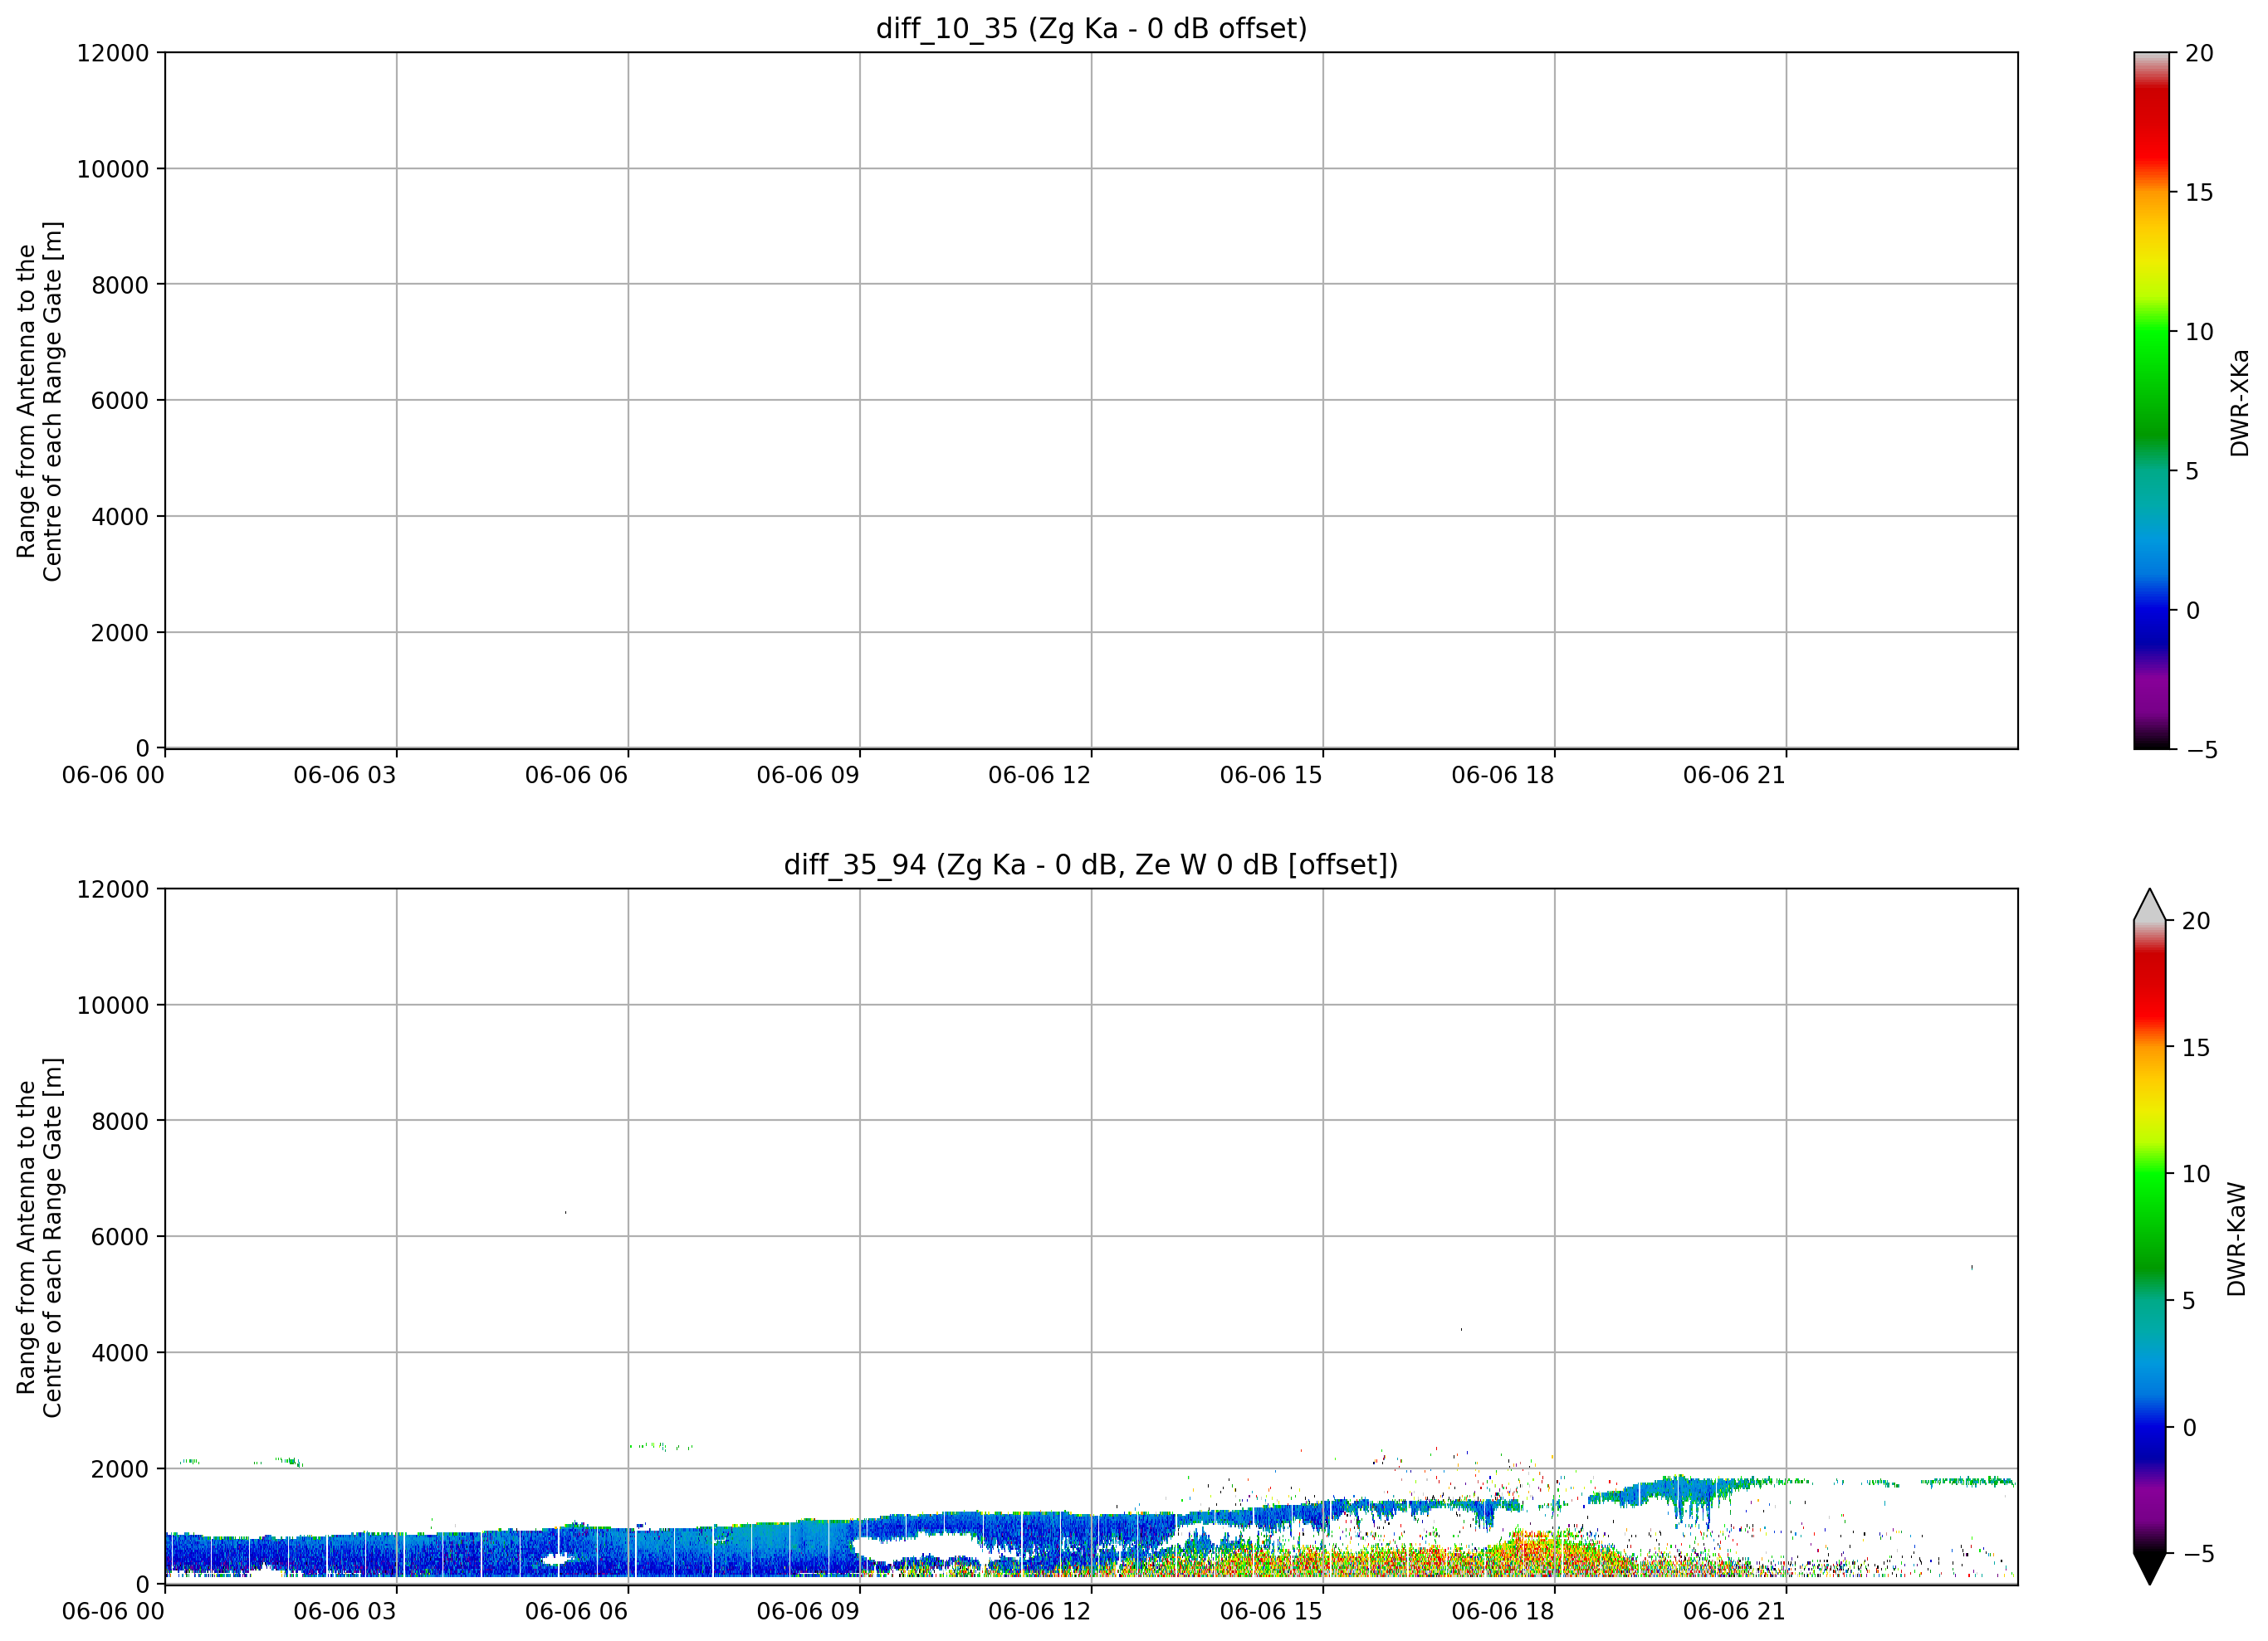
Task: Click the 06-06 03 label under top plot
Action: 345,776
